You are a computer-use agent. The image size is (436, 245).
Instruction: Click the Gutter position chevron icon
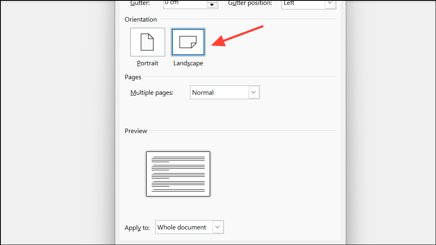pyautogui.click(x=330, y=4)
